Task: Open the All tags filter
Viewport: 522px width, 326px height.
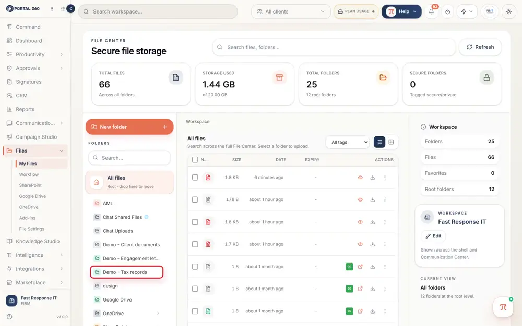Action: [348, 142]
